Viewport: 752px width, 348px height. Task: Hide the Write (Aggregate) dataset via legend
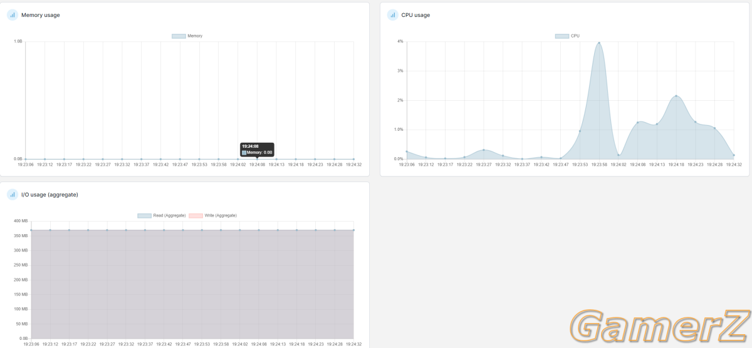pyautogui.click(x=196, y=215)
